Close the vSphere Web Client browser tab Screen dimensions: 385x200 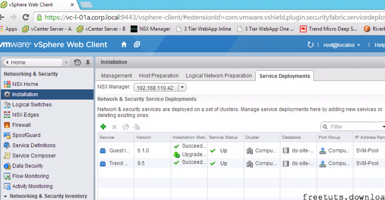[x=72, y=4]
